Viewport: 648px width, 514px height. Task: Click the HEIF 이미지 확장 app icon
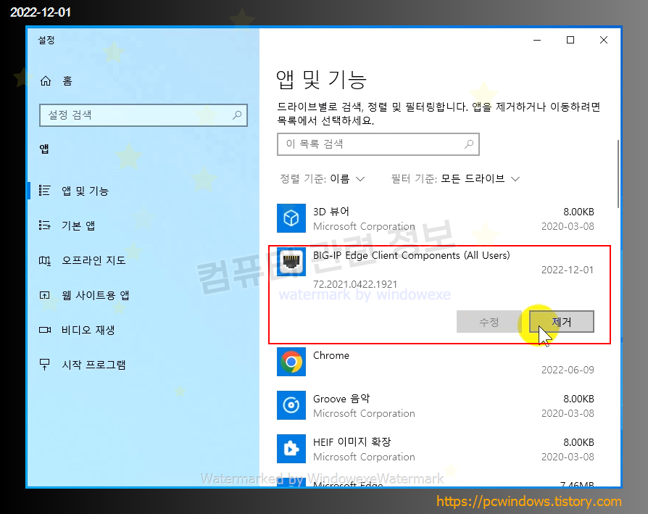(x=291, y=448)
